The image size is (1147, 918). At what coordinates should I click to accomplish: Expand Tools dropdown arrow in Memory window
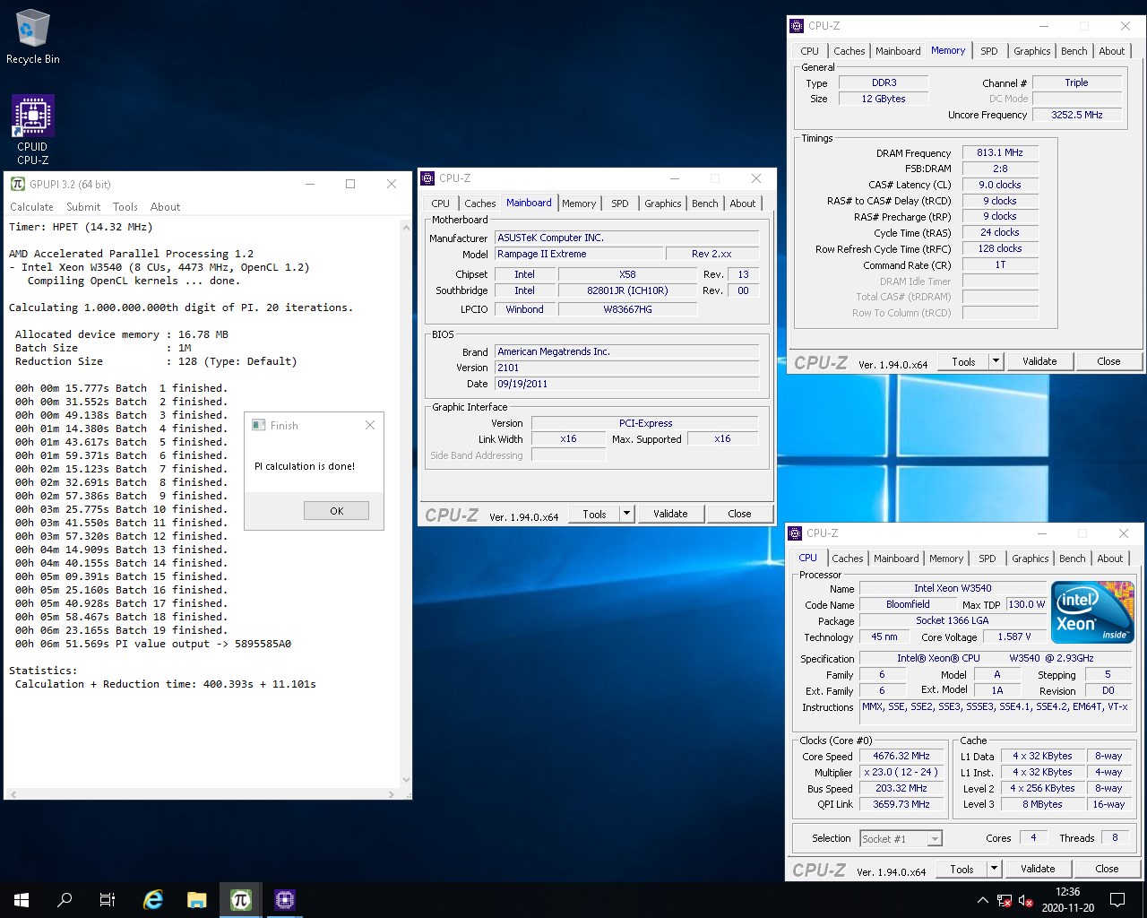(x=996, y=361)
